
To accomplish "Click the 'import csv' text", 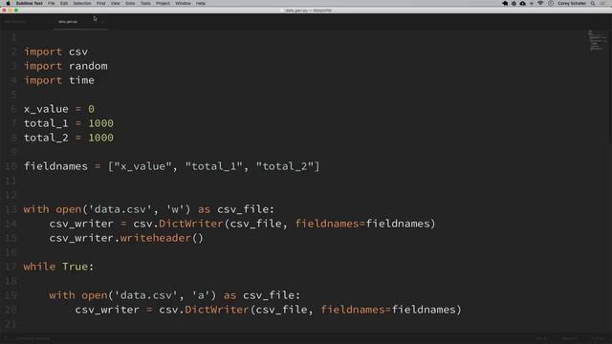I will coord(55,52).
